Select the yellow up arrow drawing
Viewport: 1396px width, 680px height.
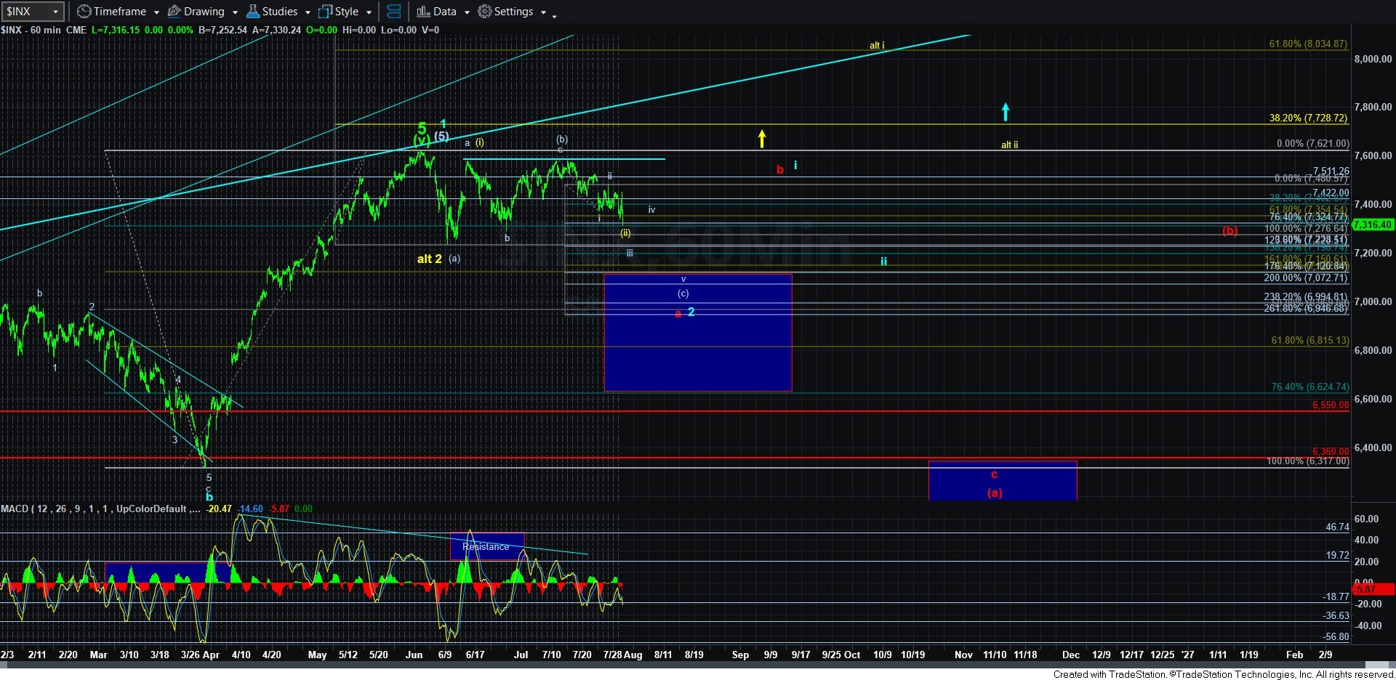pyautogui.click(x=762, y=139)
